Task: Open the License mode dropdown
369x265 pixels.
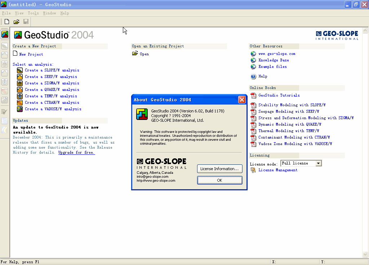Action: 318,163
